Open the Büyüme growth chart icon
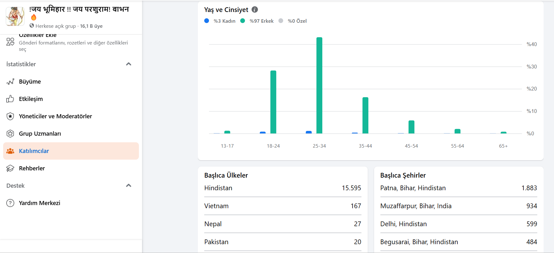 tap(10, 82)
